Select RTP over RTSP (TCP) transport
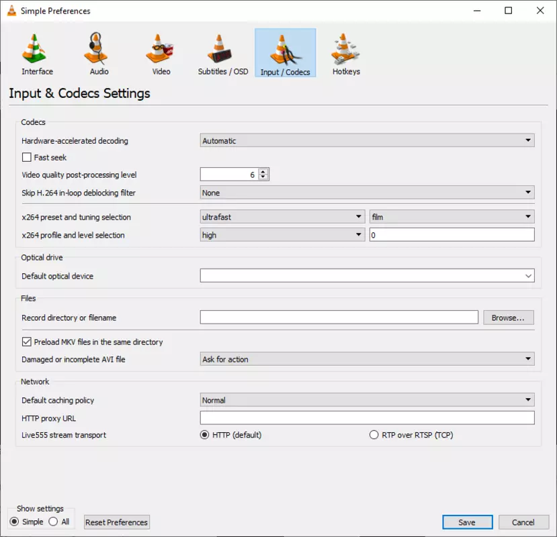 pos(374,435)
